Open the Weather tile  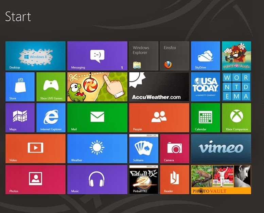click(97, 148)
